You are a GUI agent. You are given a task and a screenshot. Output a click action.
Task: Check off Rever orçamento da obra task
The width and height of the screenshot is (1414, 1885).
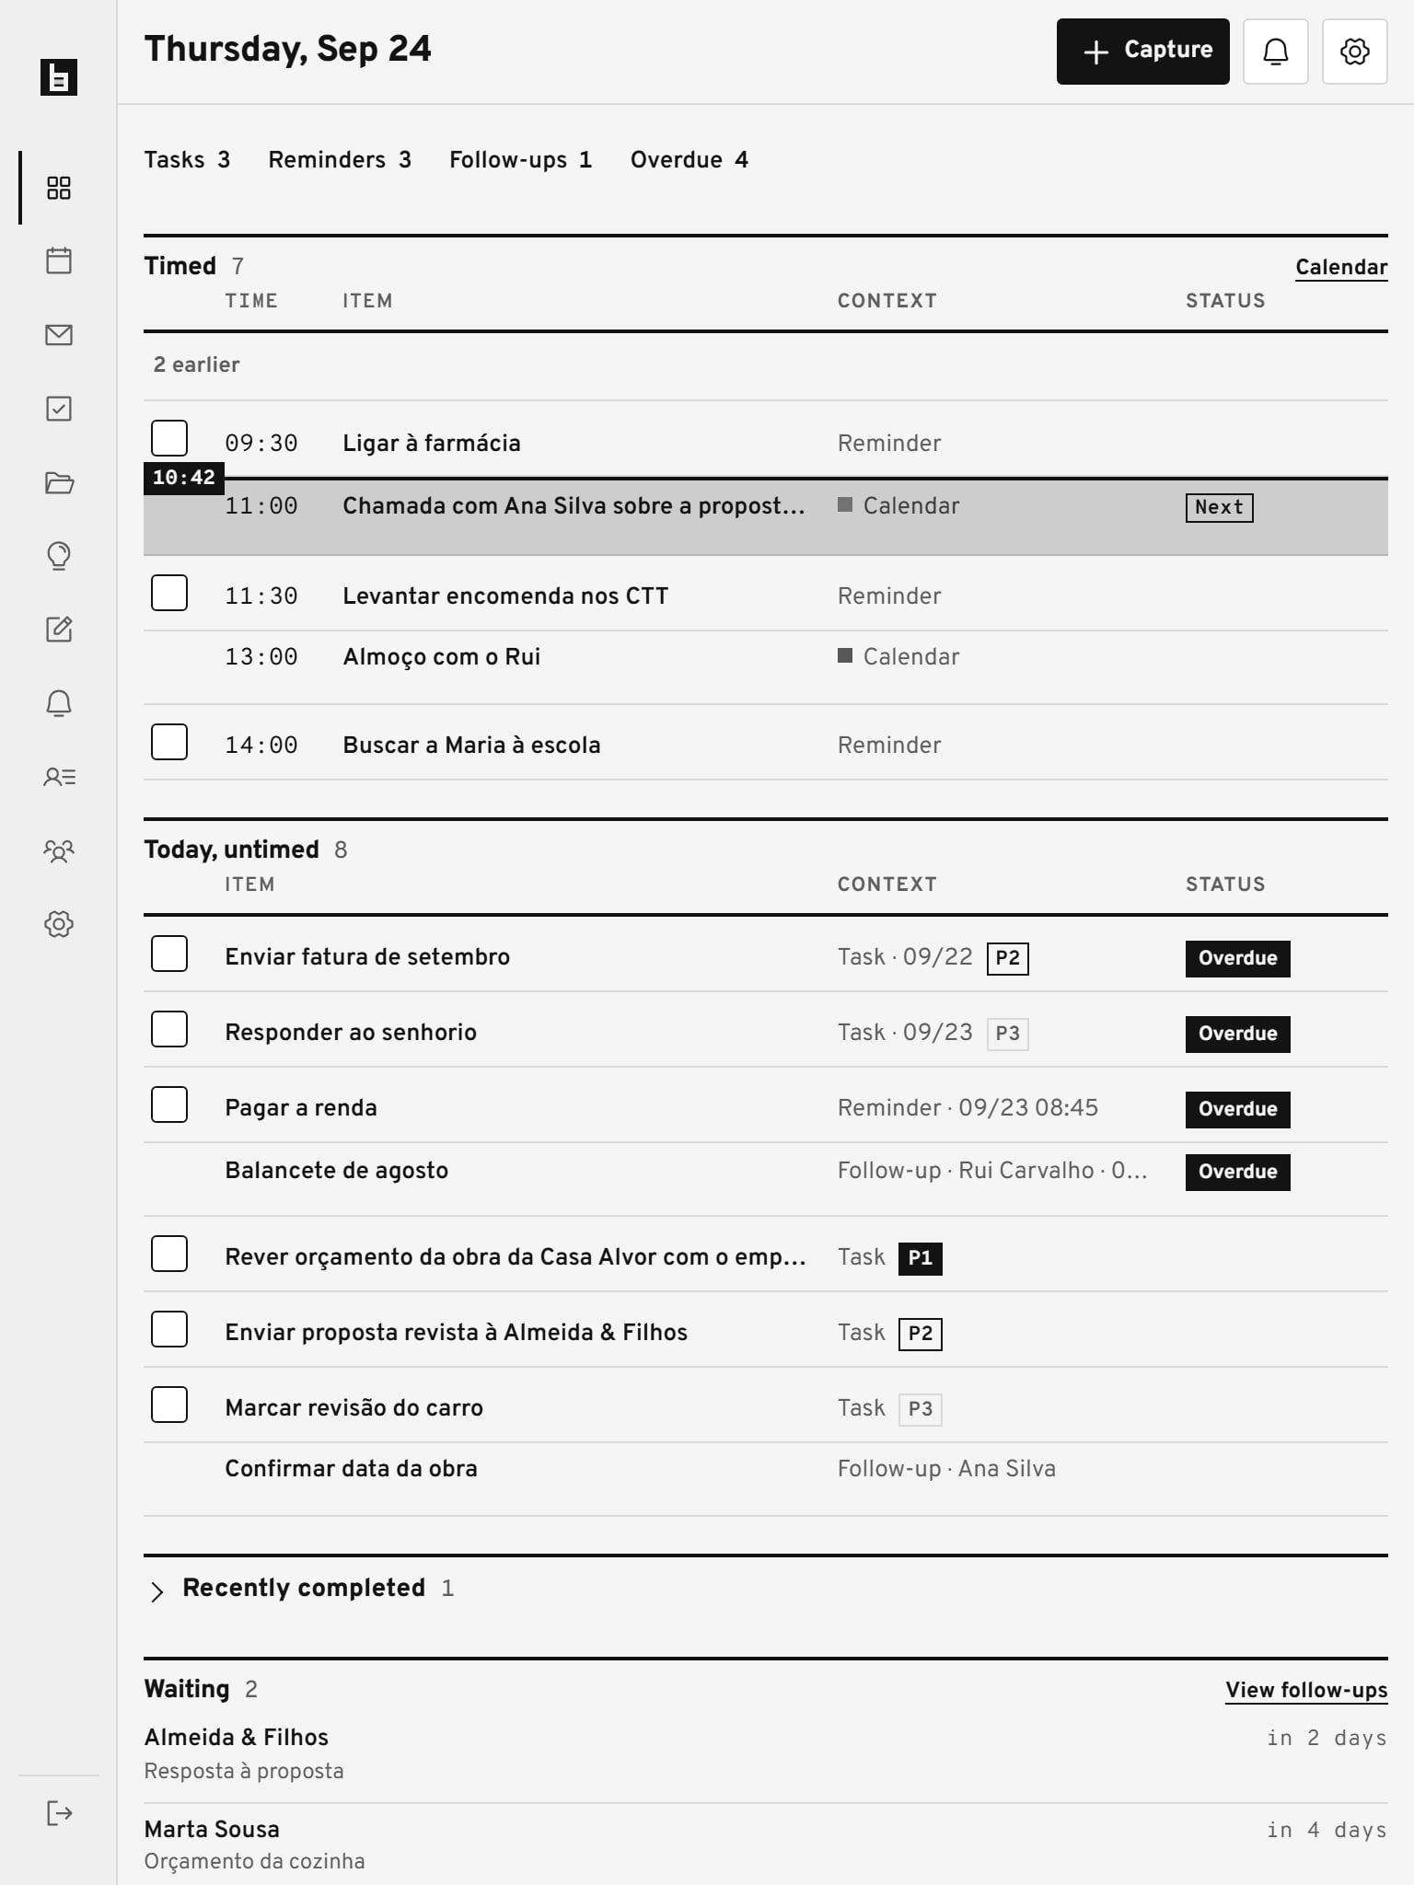pos(169,1254)
